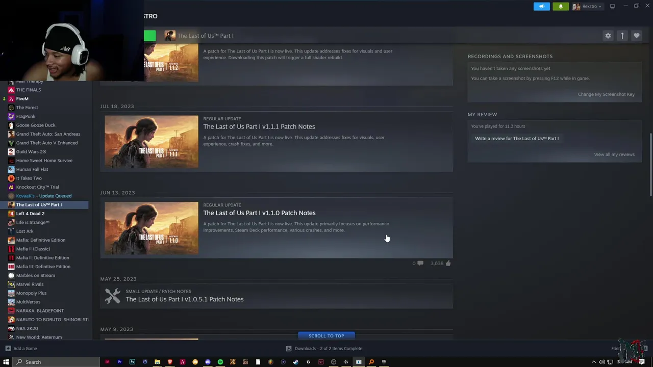Click the Scroll To Top button
This screenshot has width=653, height=367.
pyautogui.click(x=326, y=336)
